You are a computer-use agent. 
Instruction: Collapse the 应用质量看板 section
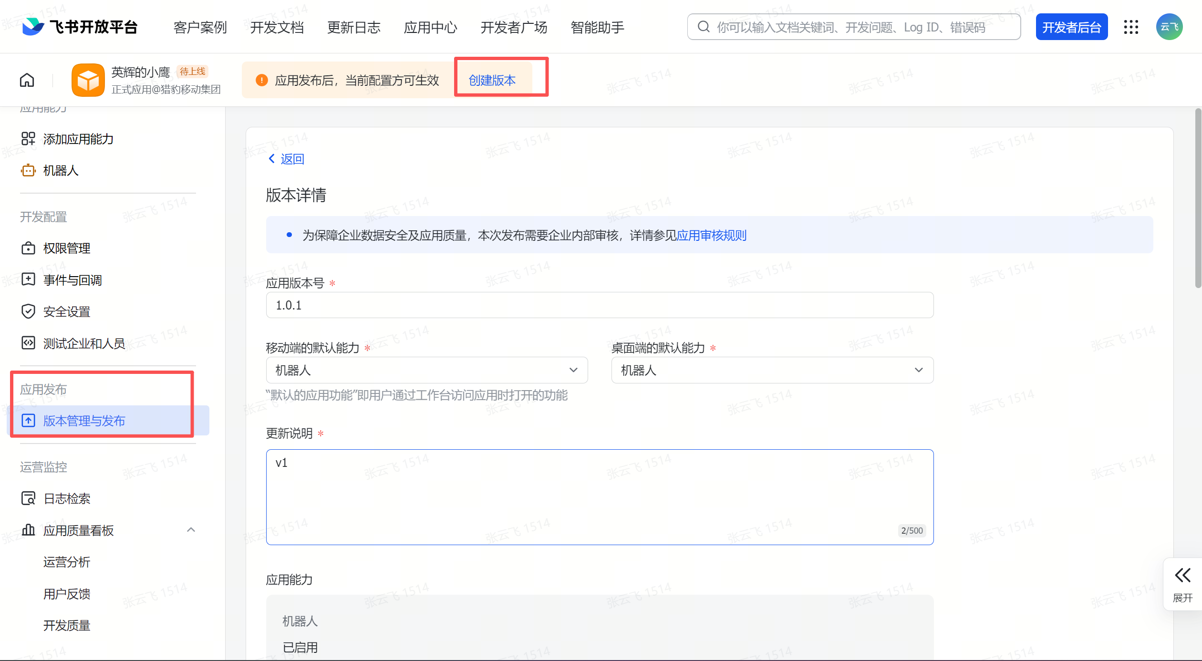191,530
